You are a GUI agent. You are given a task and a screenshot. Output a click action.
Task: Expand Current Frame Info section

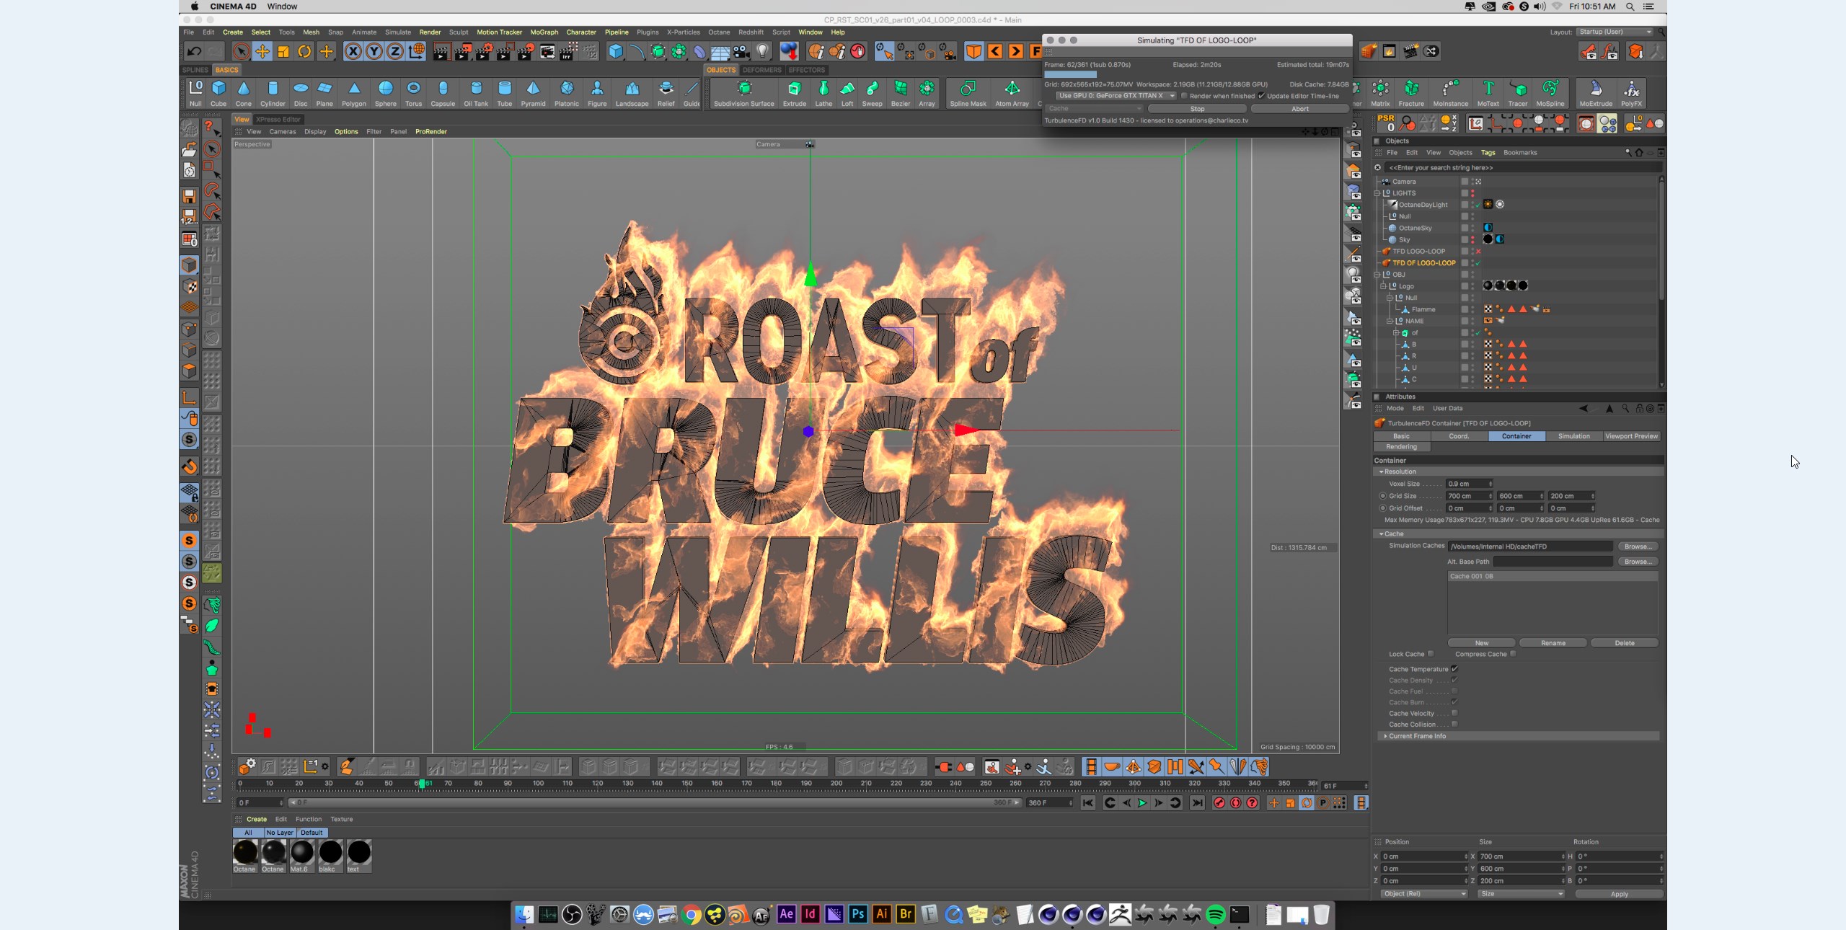point(1385,736)
